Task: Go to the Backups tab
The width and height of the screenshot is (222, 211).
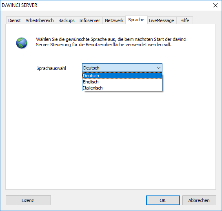Action: coord(67,20)
